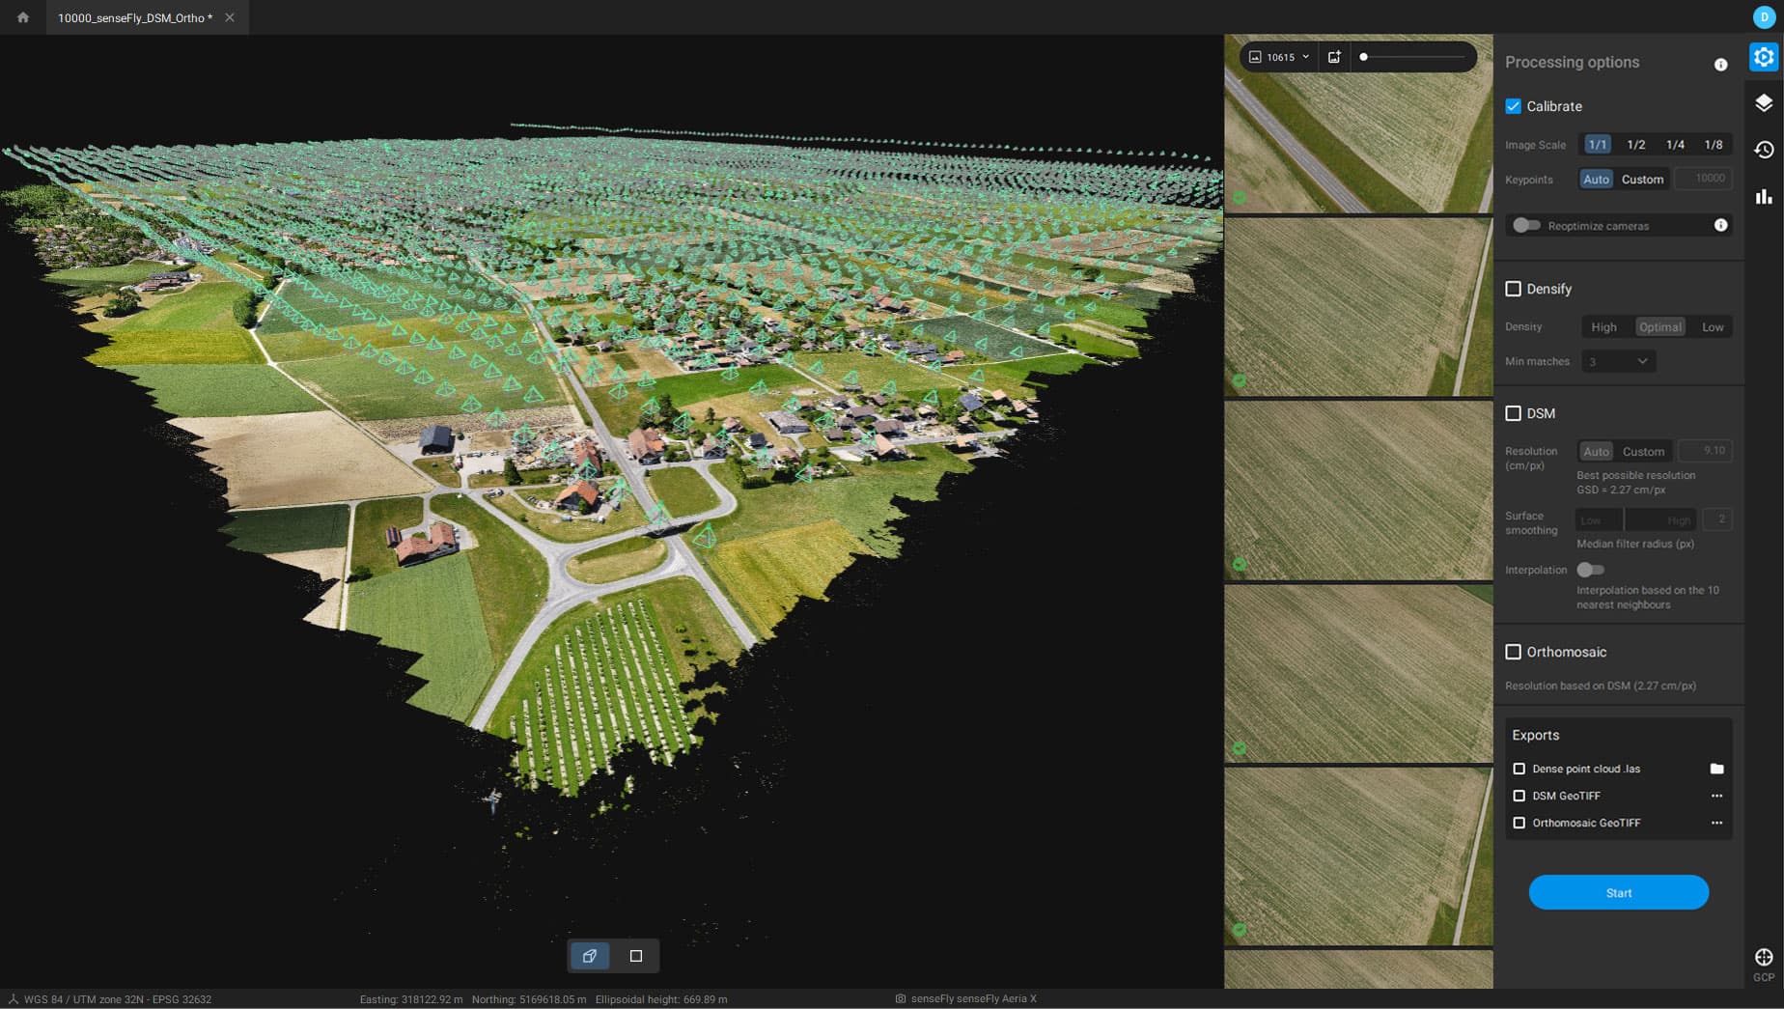Viewport: 1784px width, 1009px height.
Task: Switch to 2D orthographic view
Action: (x=636, y=956)
